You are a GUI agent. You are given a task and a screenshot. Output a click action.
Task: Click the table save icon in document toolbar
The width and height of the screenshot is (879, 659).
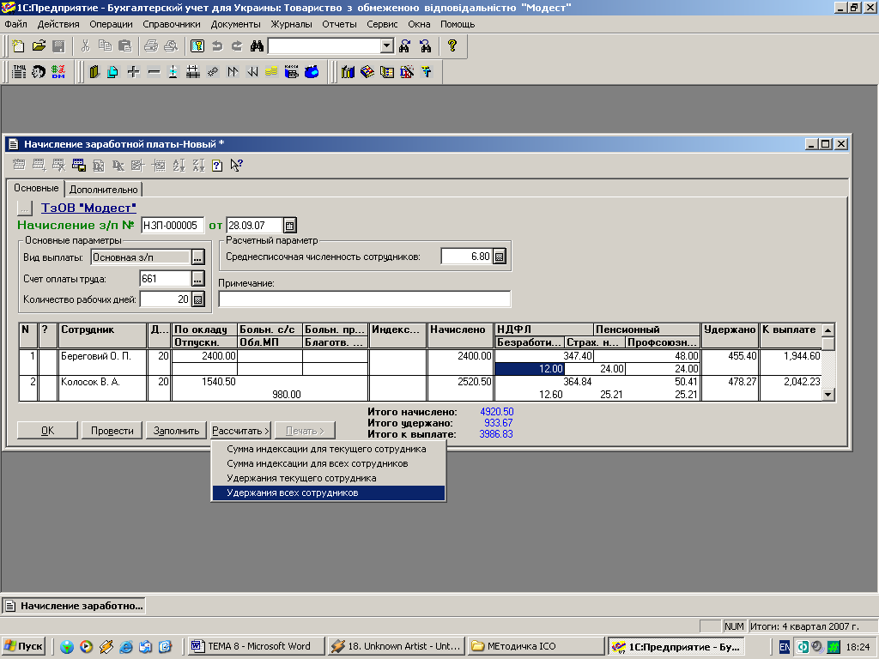point(78,166)
